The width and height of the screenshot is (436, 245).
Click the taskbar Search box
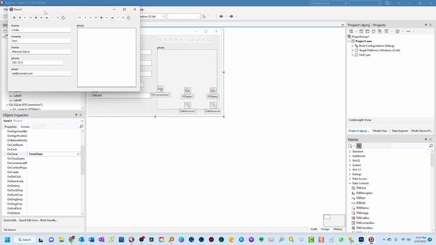(x=25, y=240)
